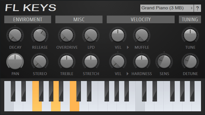
Task: Select the TUNE knob
Action: click(x=190, y=35)
